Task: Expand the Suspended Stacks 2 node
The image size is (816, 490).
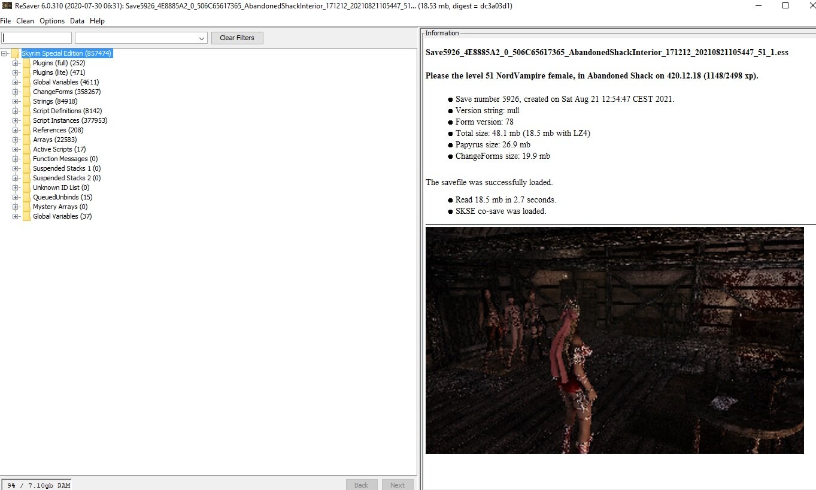Action: (x=16, y=178)
